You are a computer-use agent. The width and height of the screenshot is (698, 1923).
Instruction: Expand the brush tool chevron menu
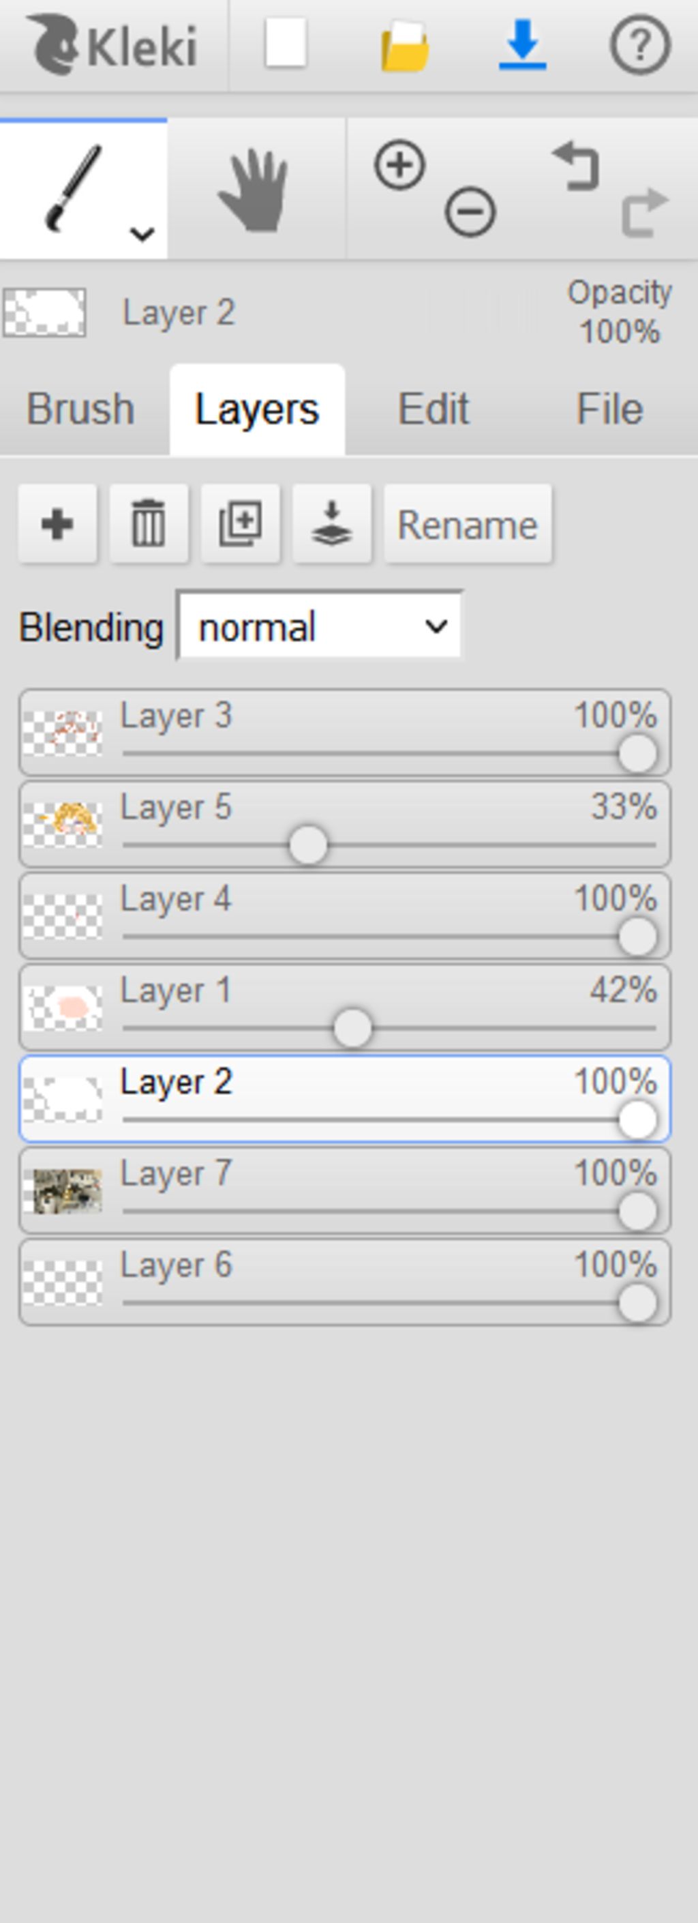pyautogui.click(x=142, y=235)
